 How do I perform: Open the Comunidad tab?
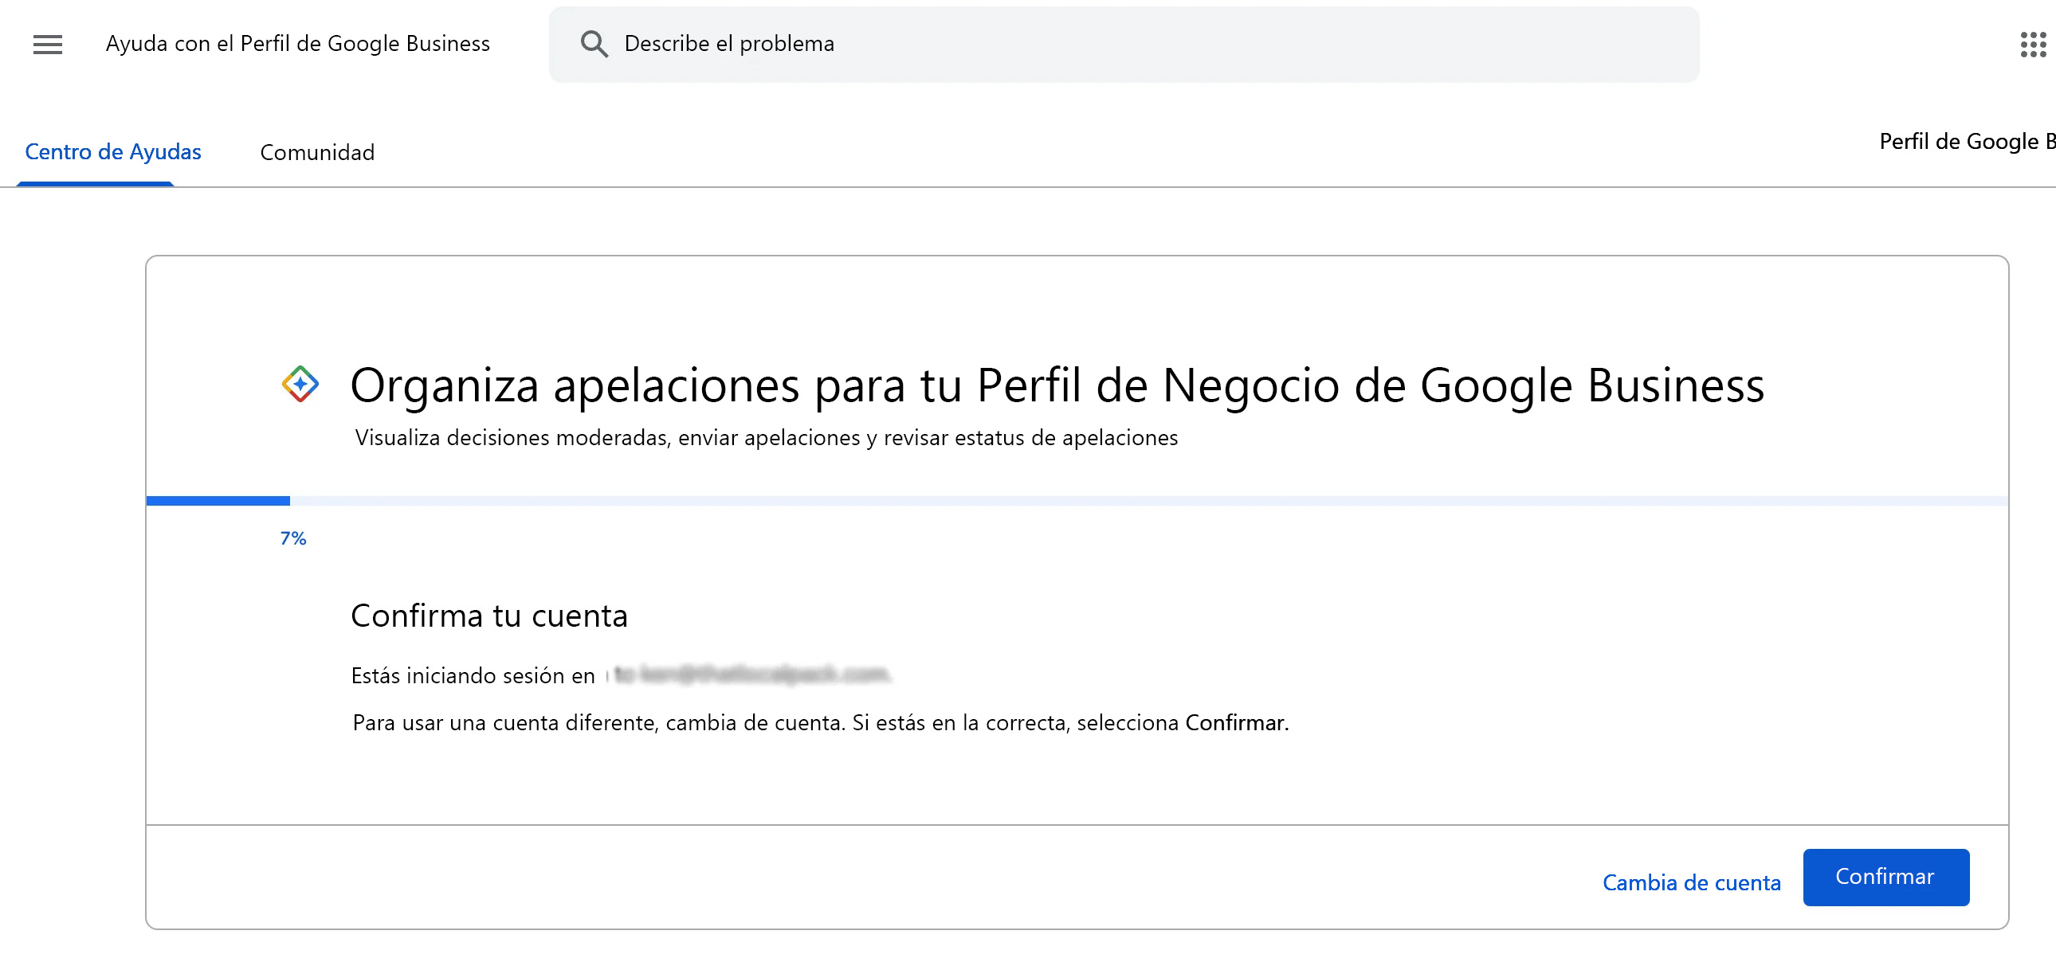pos(317,152)
